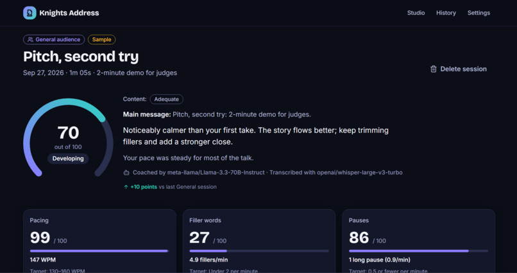Click the Pitch, second try session title
Screen dimensions: 517x273
coord(81,57)
